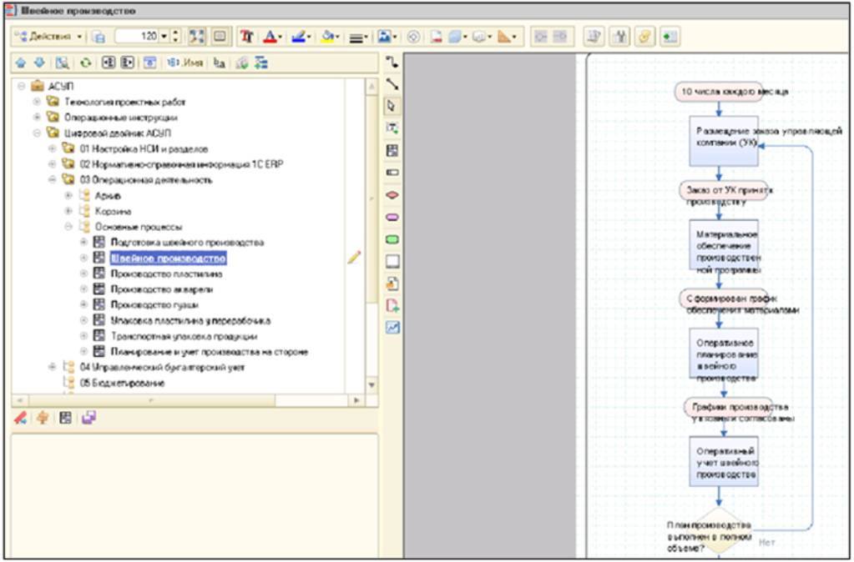Toggle the 'Имя' name display button
The width and height of the screenshot is (854, 562).
(185, 63)
